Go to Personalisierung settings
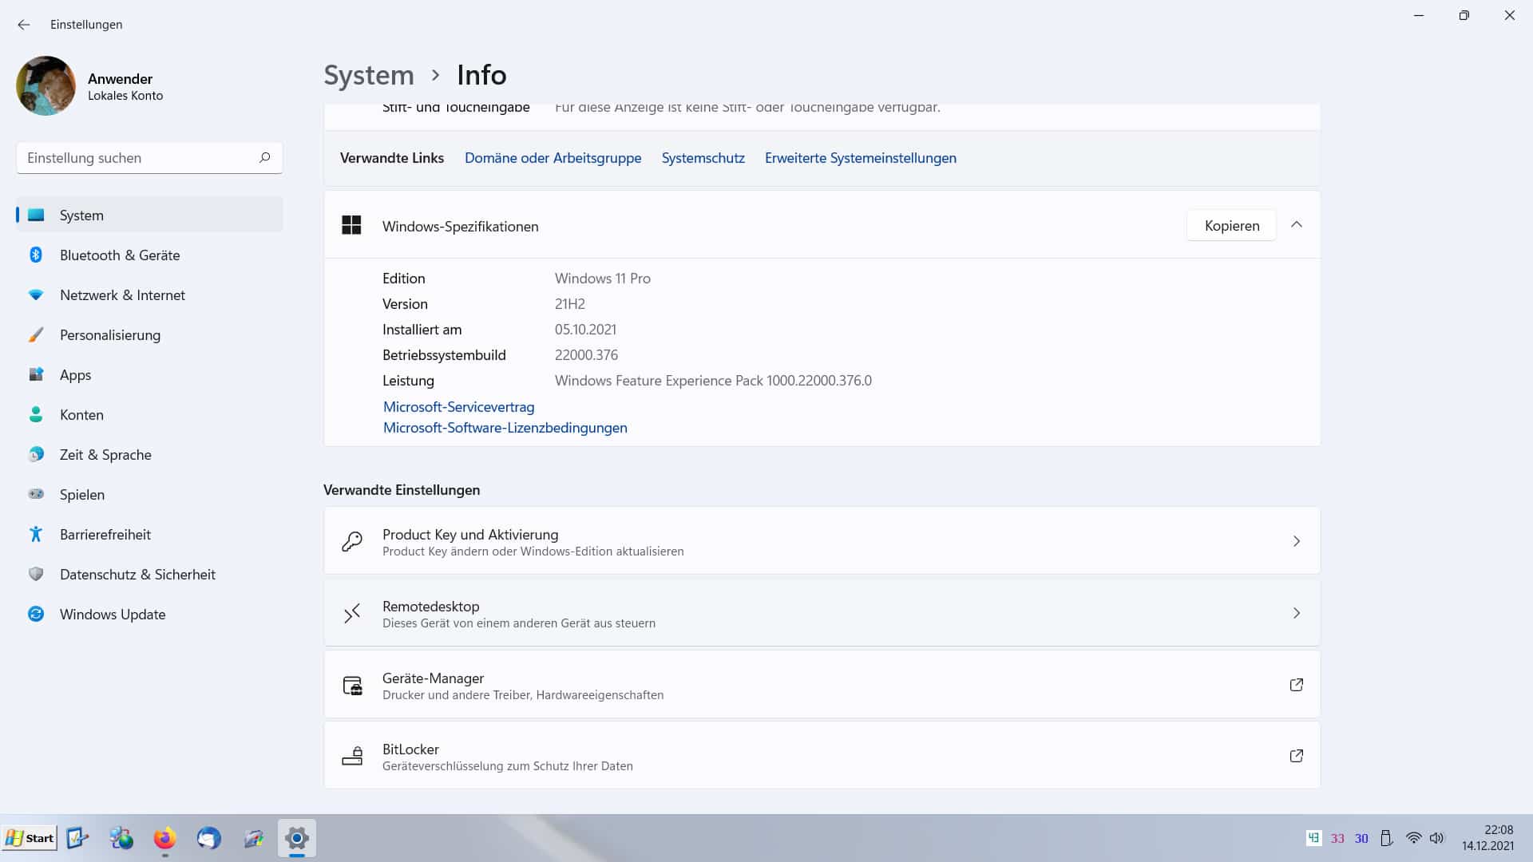 coord(149,334)
